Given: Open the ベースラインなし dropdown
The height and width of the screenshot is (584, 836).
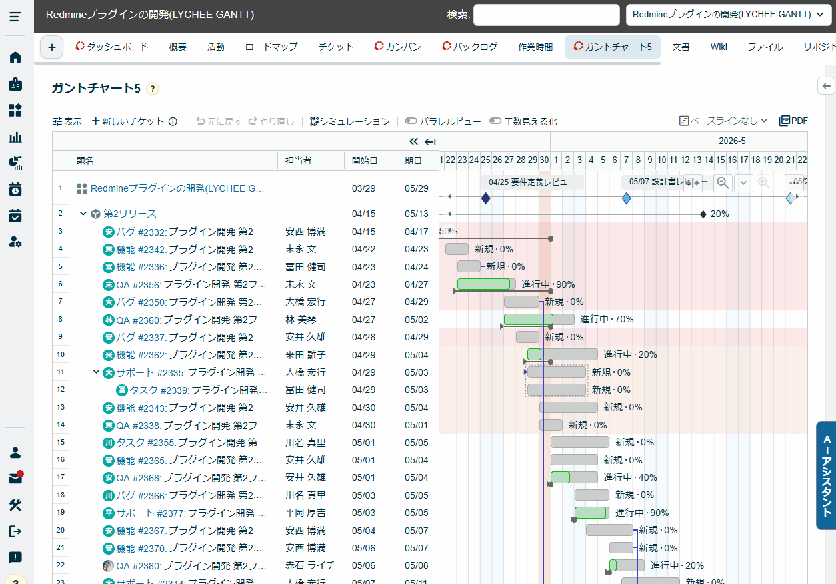Looking at the screenshot, I should pos(723,121).
